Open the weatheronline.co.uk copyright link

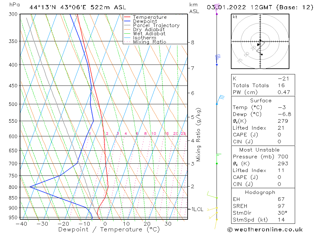[x=265, y=230]
